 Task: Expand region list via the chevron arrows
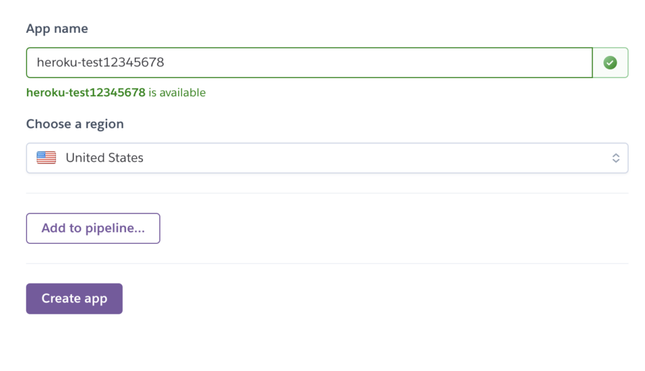pyautogui.click(x=615, y=158)
